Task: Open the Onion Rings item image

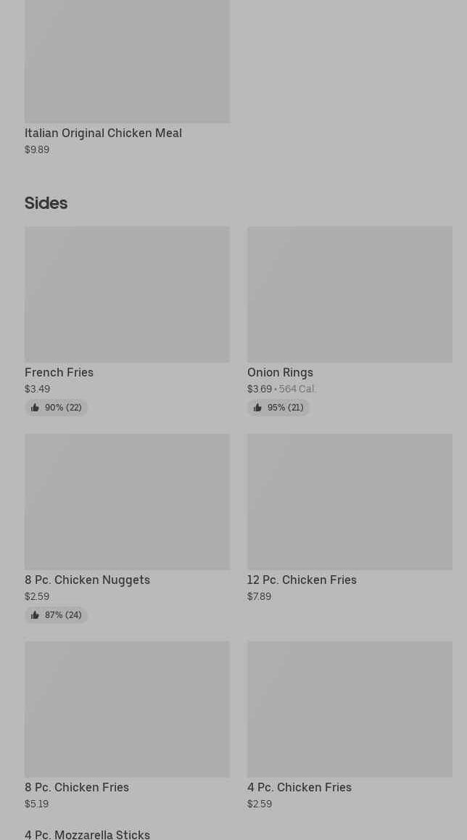Action: [350, 295]
